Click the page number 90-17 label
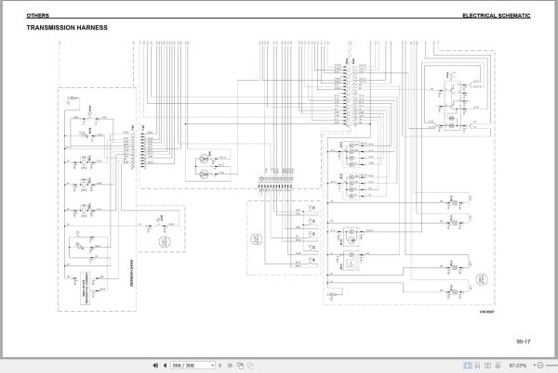 pos(523,341)
